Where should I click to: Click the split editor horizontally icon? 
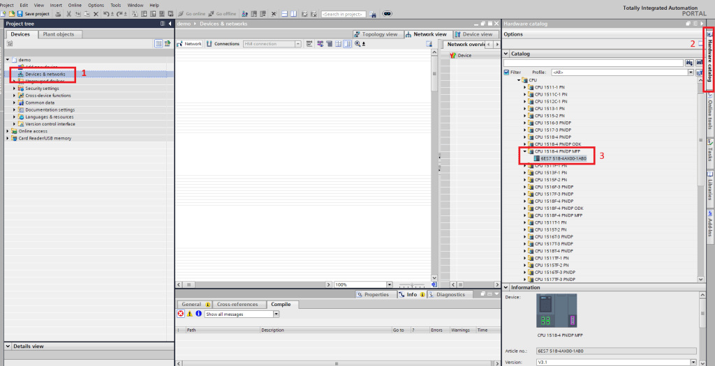tap(285, 14)
